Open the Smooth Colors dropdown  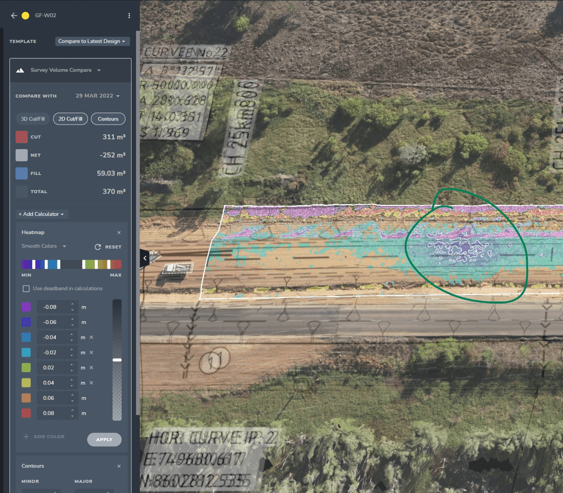point(43,246)
